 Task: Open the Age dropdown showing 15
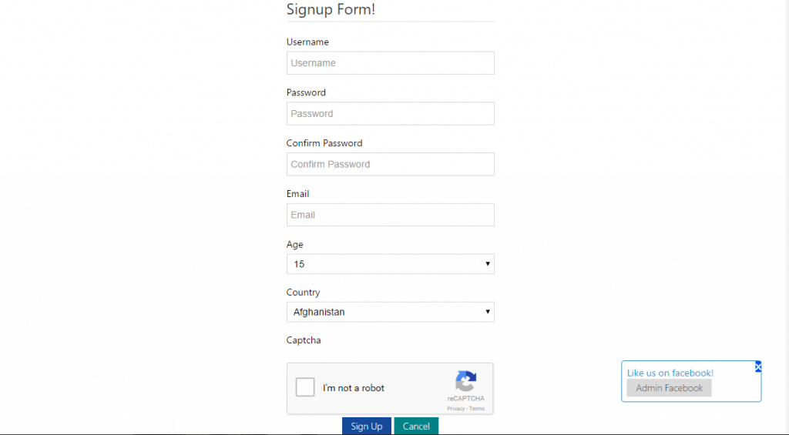tap(391, 264)
